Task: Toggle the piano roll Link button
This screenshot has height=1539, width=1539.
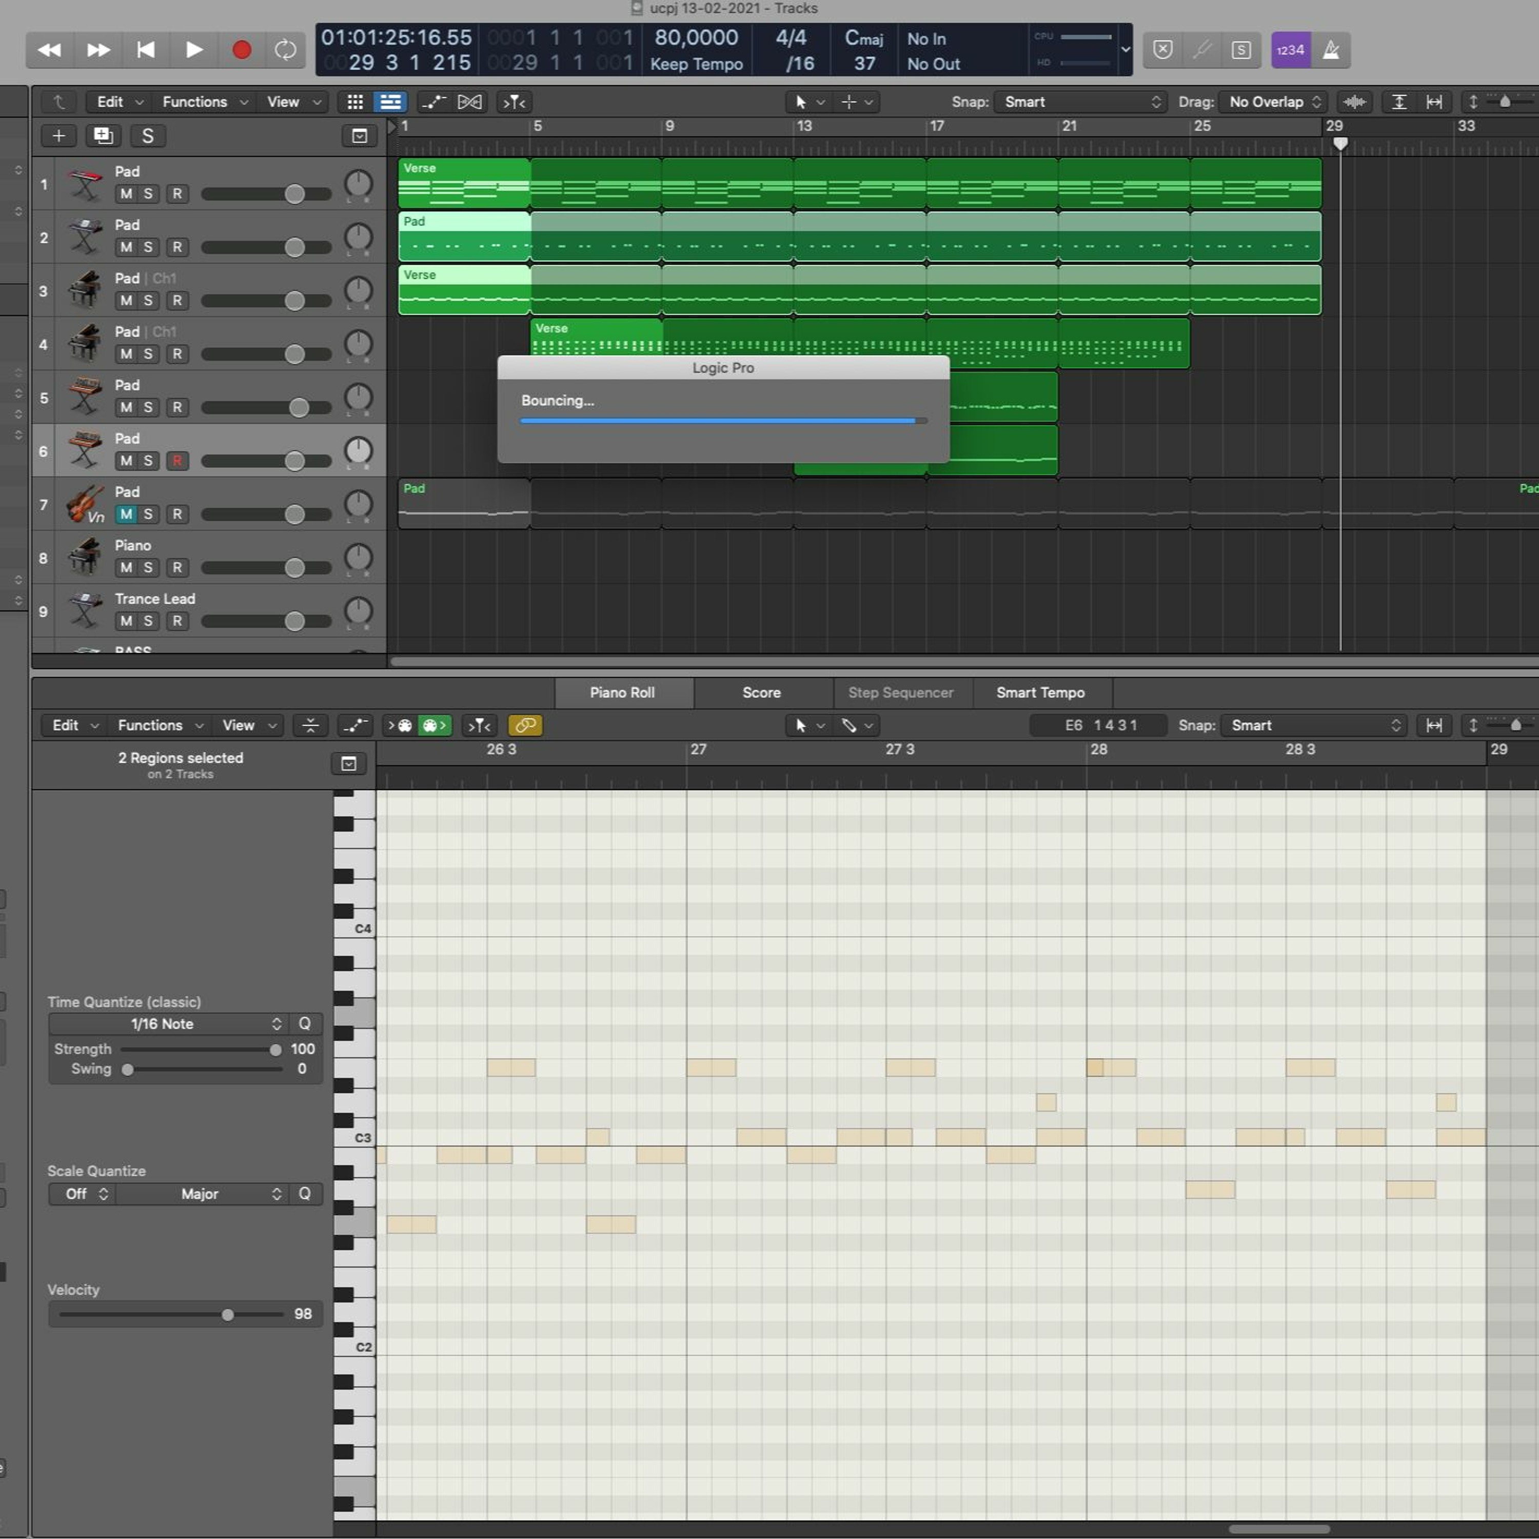Action: tap(525, 725)
